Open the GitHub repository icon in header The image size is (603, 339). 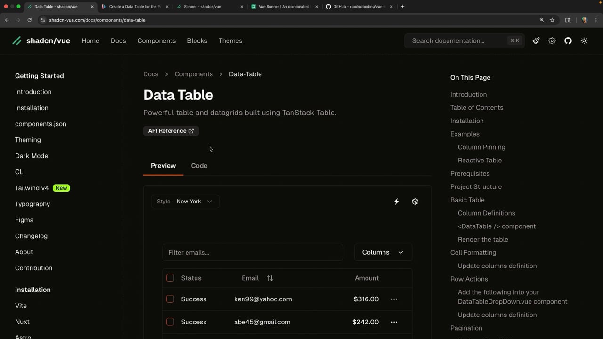568,41
